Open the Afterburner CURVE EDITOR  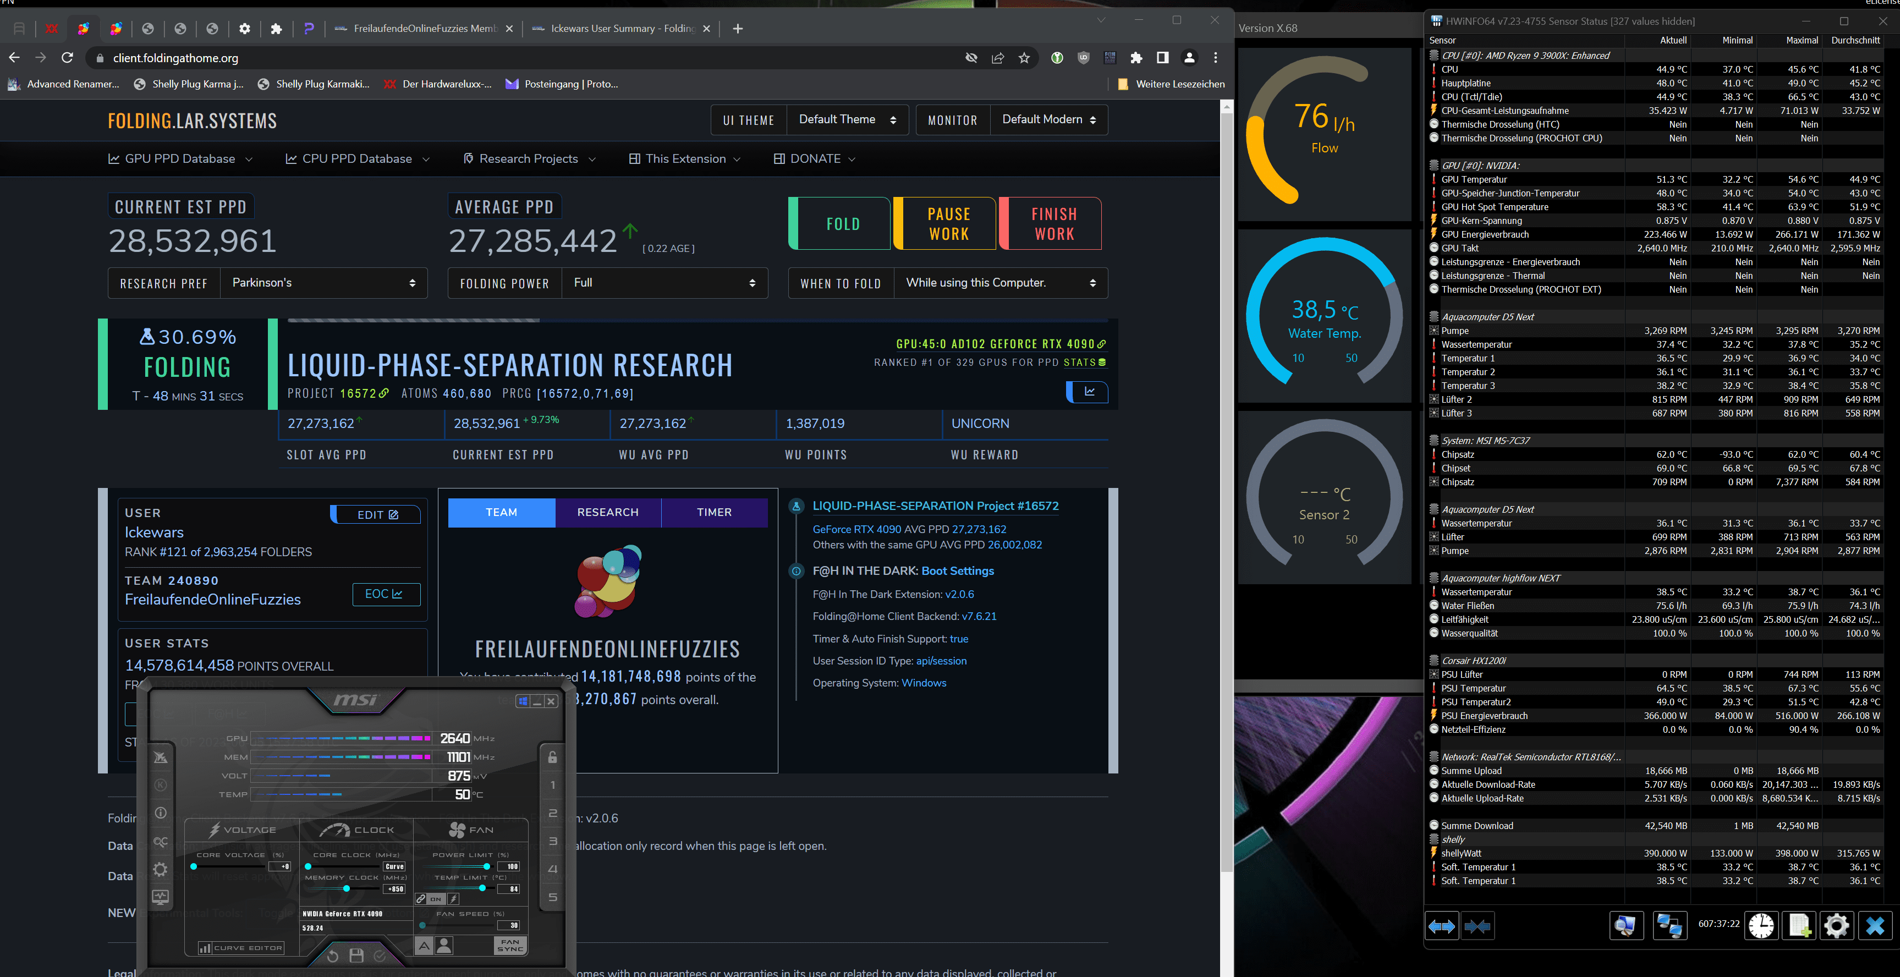point(241,948)
